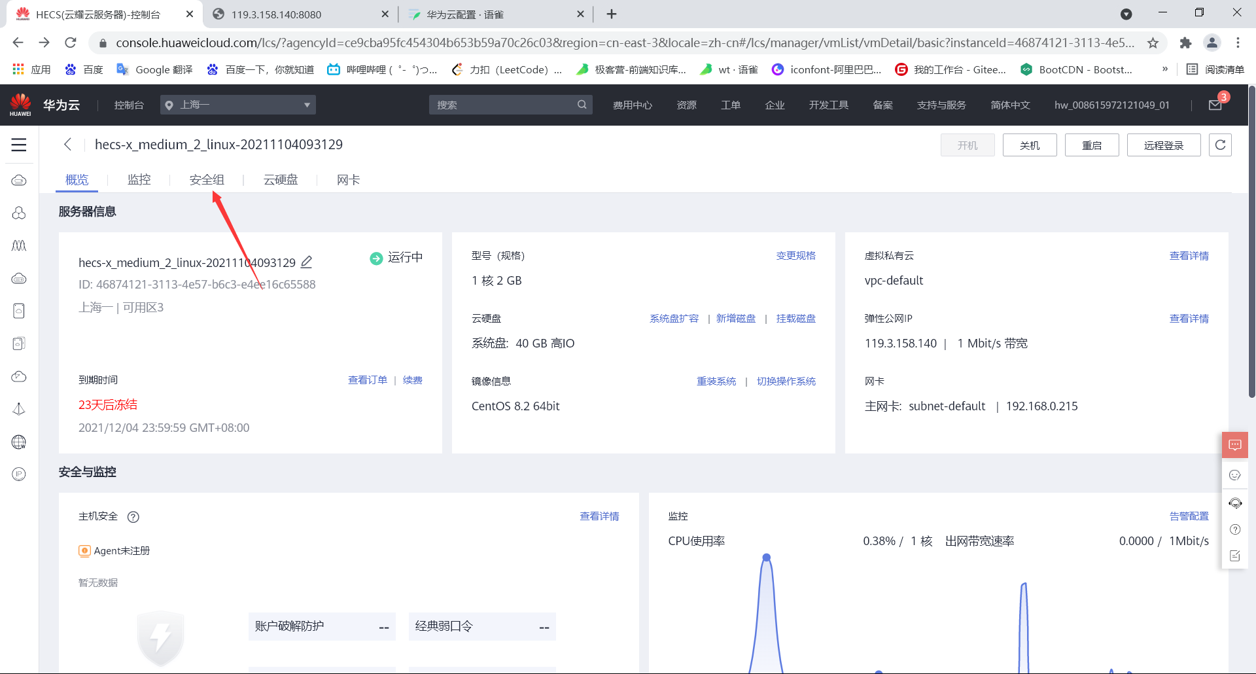Screen dimensions: 1256x674
Task: Open the red chat feedback floating icon
Action: (x=1235, y=446)
